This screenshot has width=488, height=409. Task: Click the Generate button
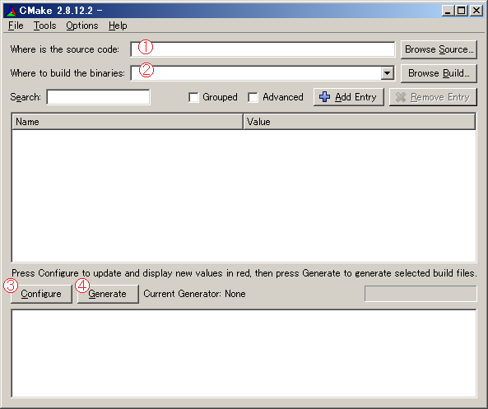(x=108, y=294)
